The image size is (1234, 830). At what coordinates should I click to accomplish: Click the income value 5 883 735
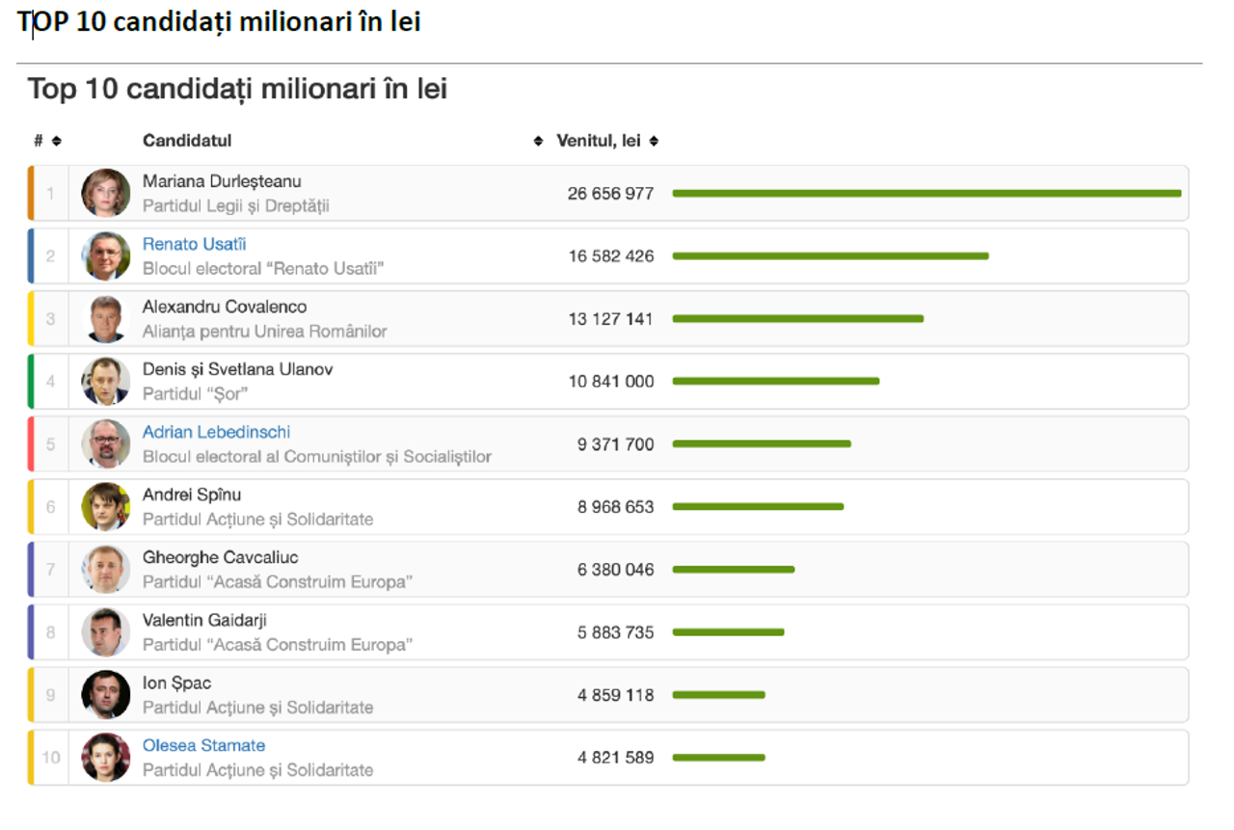point(615,632)
